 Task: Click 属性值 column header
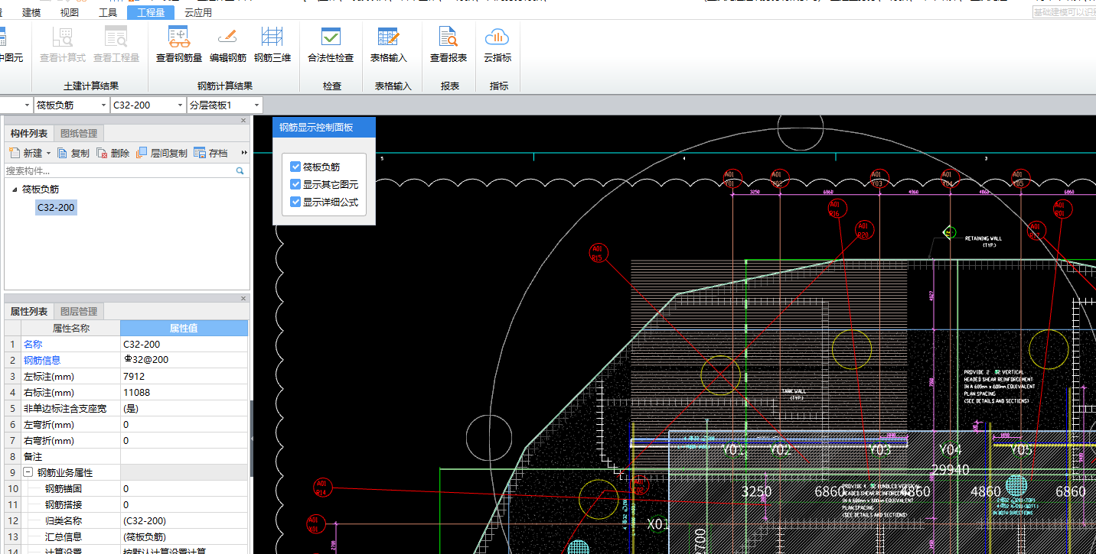tap(184, 328)
